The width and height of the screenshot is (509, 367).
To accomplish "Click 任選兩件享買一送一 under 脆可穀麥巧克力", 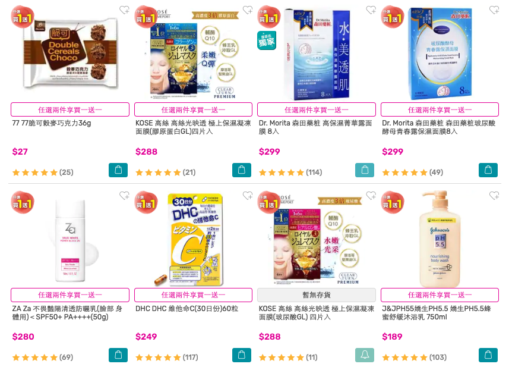I will point(70,109).
